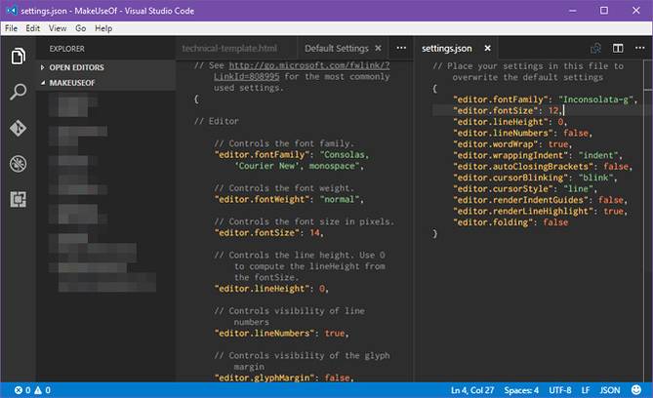The image size is (653, 398).
Task: Open the File menu
Action: pyautogui.click(x=12, y=28)
